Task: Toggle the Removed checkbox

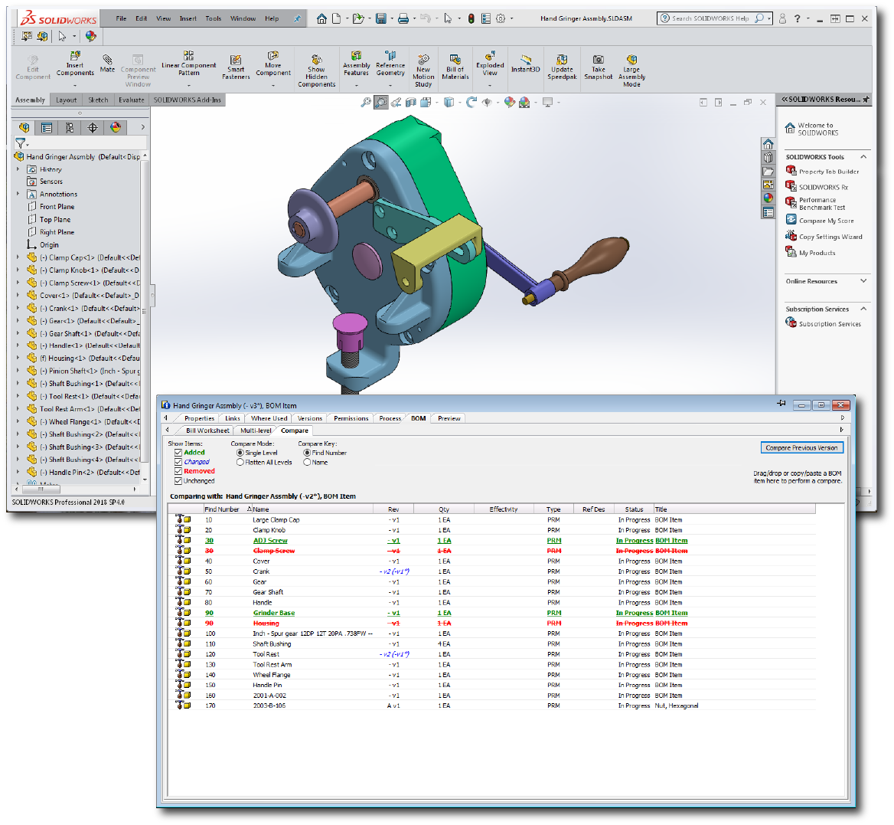Action: click(178, 471)
